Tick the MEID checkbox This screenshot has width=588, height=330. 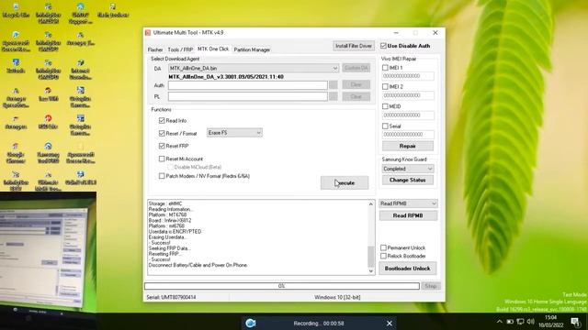tap(385, 106)
